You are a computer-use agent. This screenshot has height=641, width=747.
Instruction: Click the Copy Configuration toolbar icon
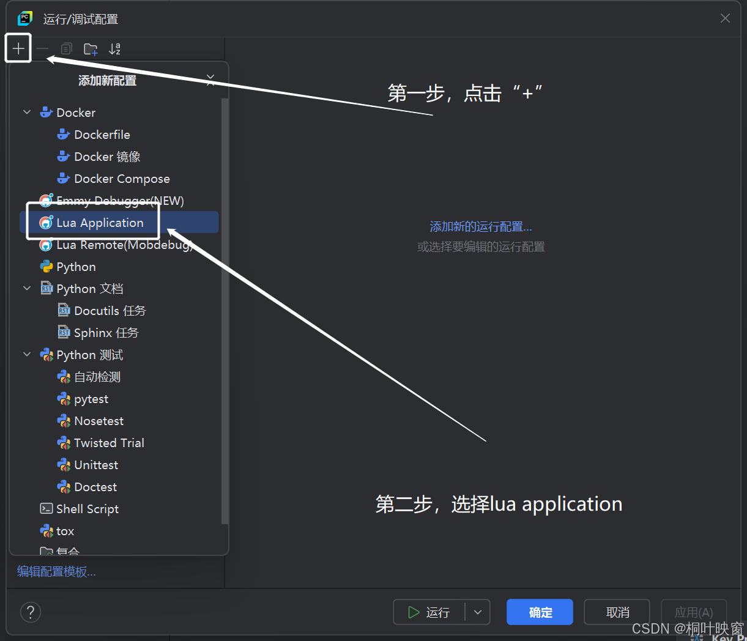click(67, 48)
